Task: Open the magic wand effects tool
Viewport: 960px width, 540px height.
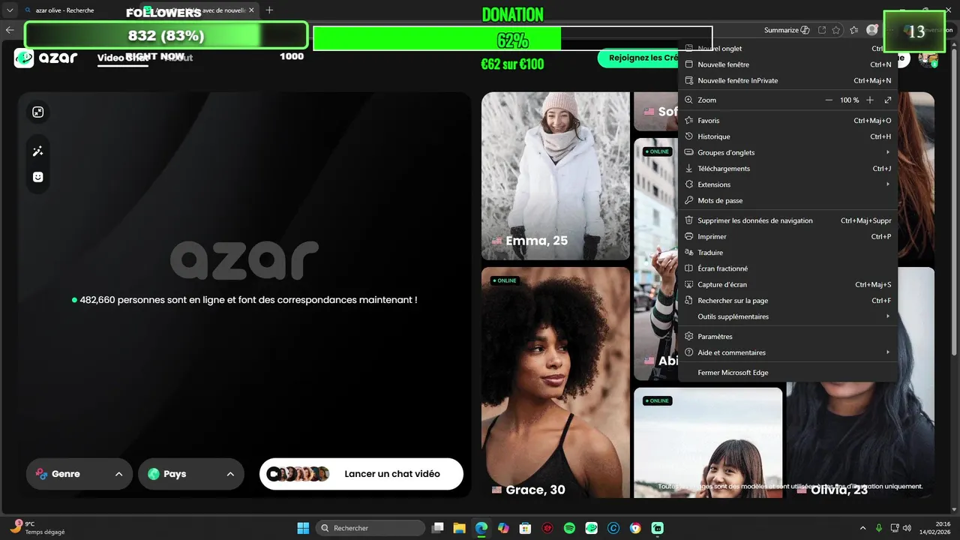Action: [38, 151]
